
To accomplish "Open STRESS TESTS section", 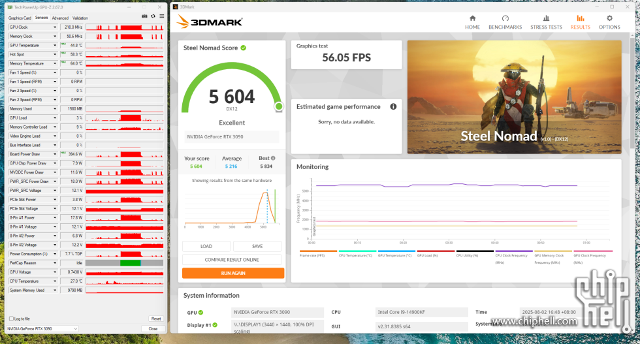I will tap(546, 22).
